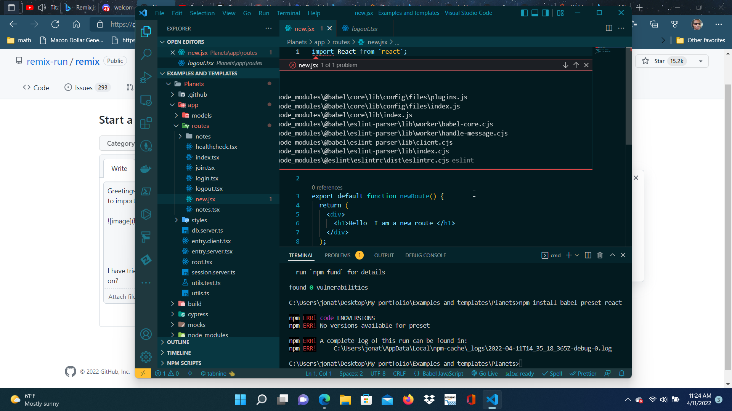Maximize the terminal panel size
The image size is (732, 411).
tap(612, 255)
